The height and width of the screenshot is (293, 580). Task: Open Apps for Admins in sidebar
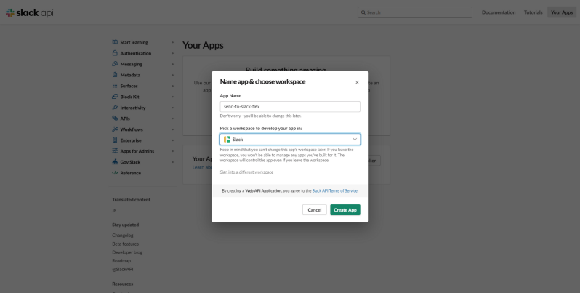coord(137,151)
